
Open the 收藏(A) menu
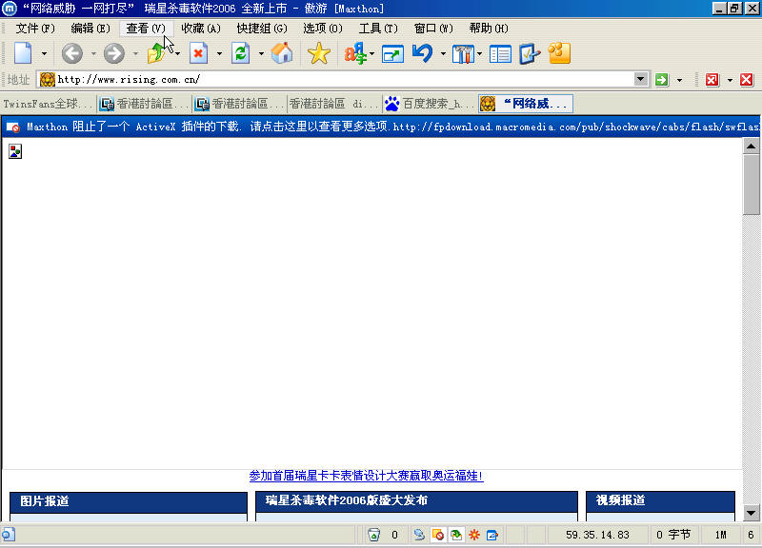[201, 29]
